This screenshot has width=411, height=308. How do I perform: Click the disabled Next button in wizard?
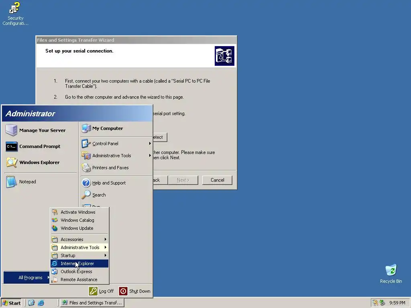183,180
